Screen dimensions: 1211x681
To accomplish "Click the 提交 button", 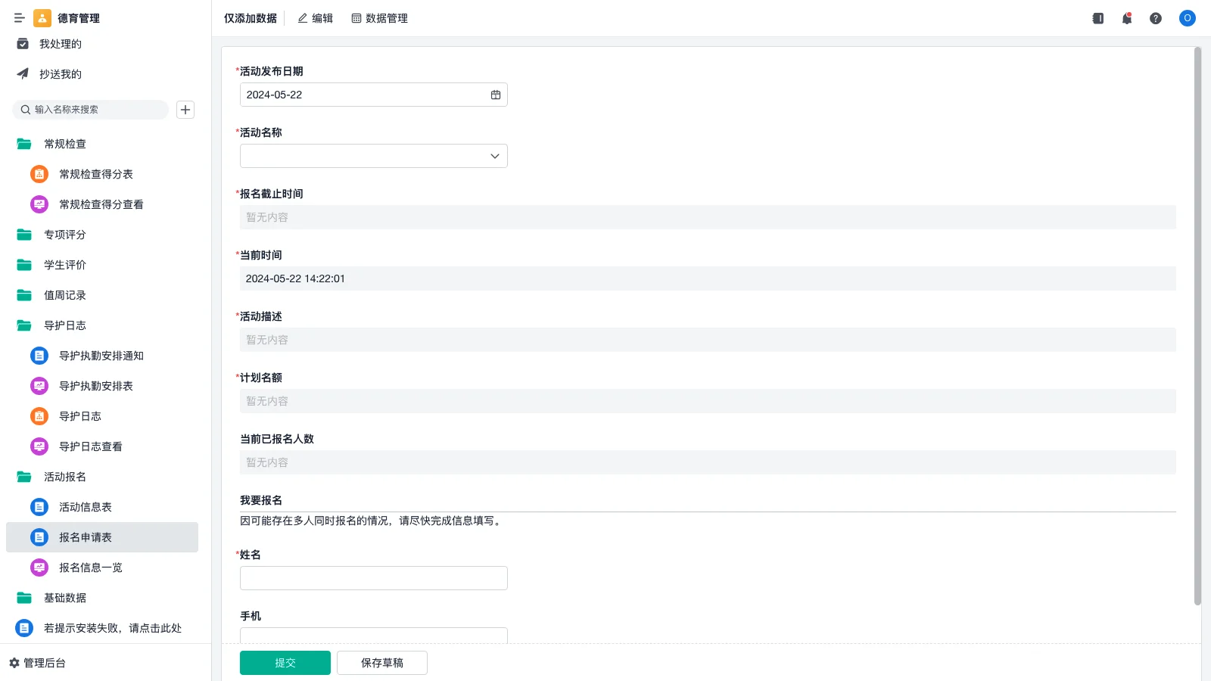I will click(x=285, y=663).
